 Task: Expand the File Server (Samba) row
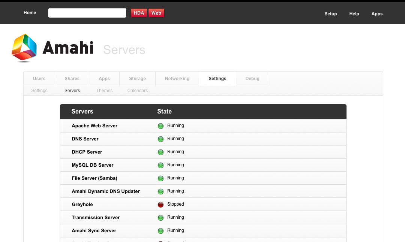tap(203, 178)
